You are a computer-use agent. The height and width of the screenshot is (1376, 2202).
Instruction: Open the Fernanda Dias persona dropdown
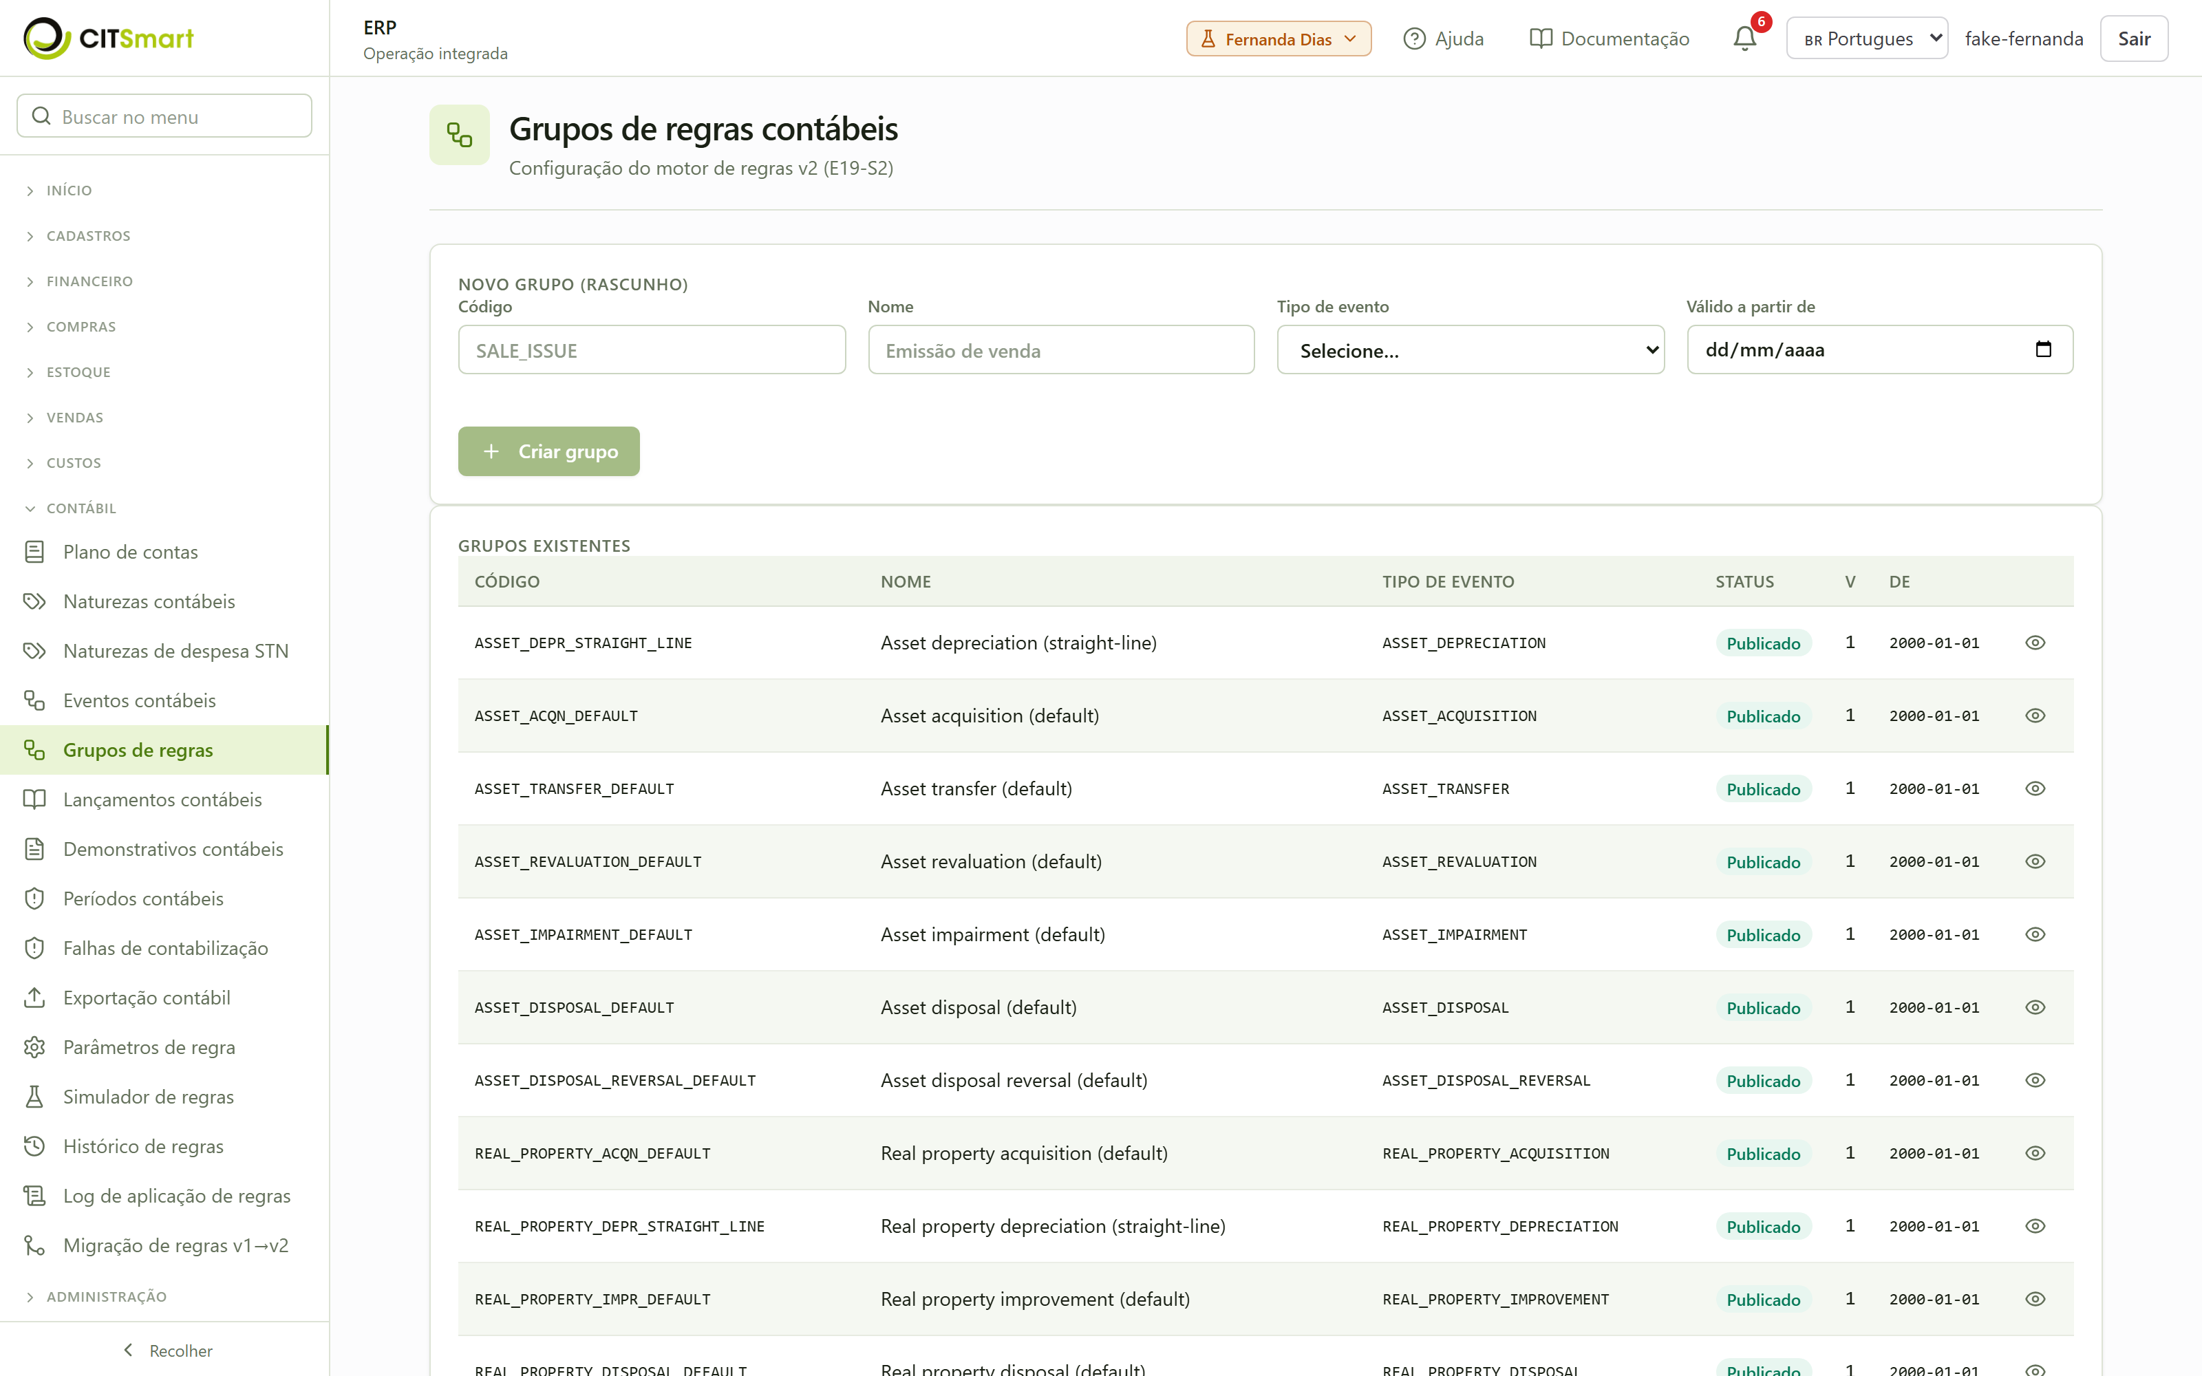tap(1279, 39)
